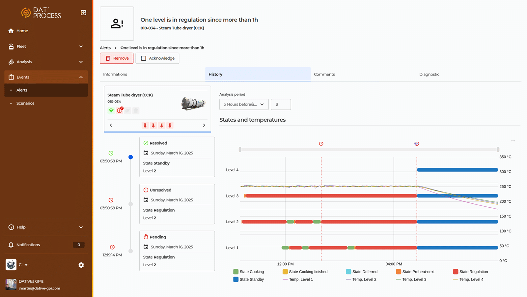Click the red Remove button

point(117,58)
